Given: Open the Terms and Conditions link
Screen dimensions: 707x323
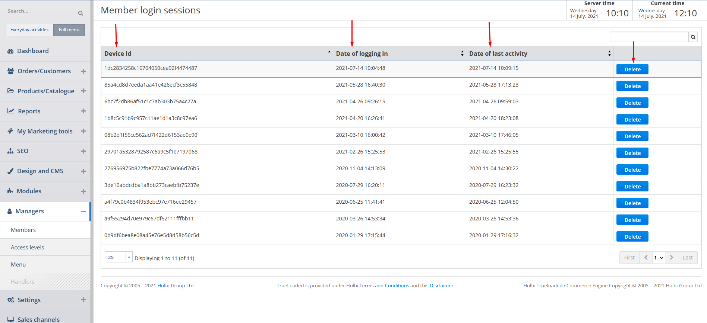Looking at the screenshot, I should [384, 285].
